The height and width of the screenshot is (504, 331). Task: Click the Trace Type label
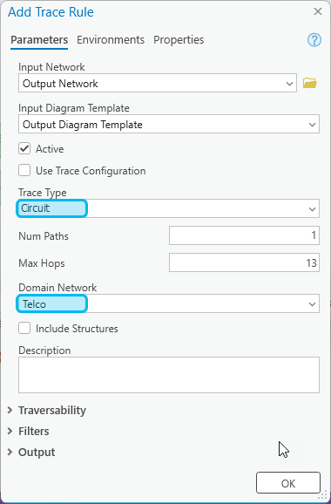(43, 192)
